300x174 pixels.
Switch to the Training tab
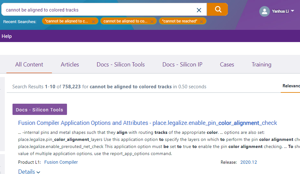pyautogui.click(x=261, y=65)
